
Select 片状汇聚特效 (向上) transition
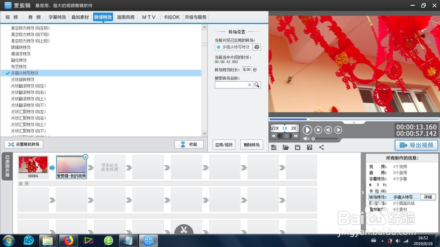click(x=28, y=124)
